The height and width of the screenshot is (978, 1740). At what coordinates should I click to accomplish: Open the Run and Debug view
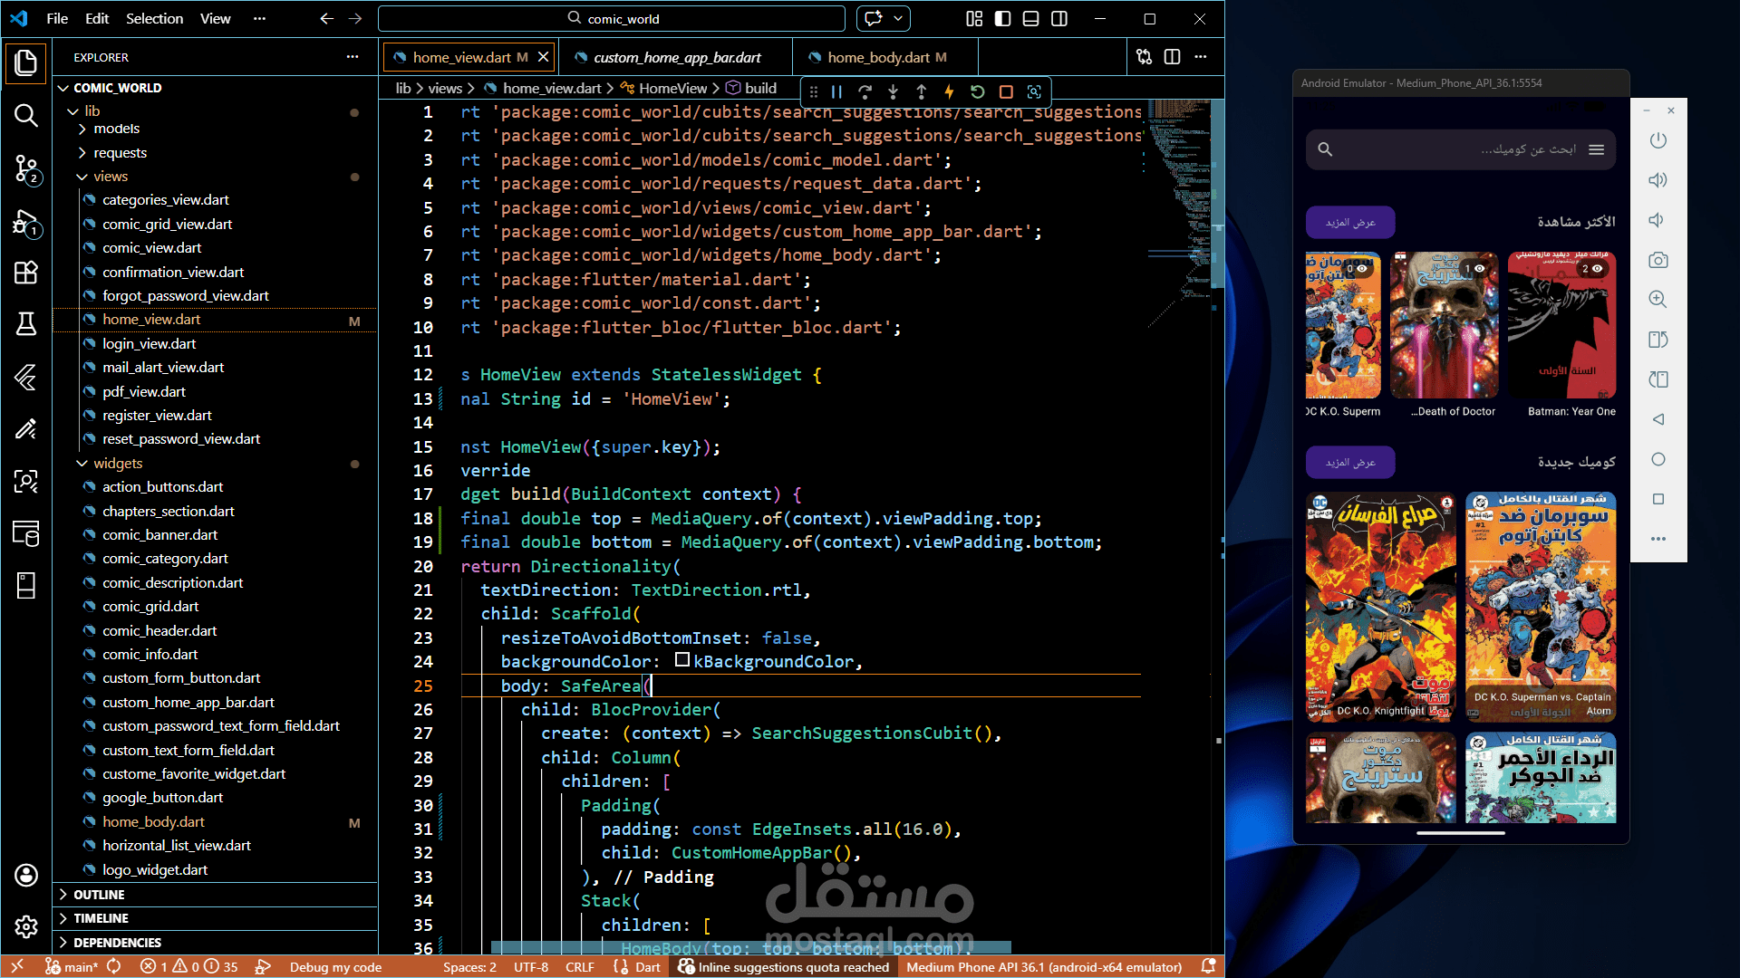(26, 222)
